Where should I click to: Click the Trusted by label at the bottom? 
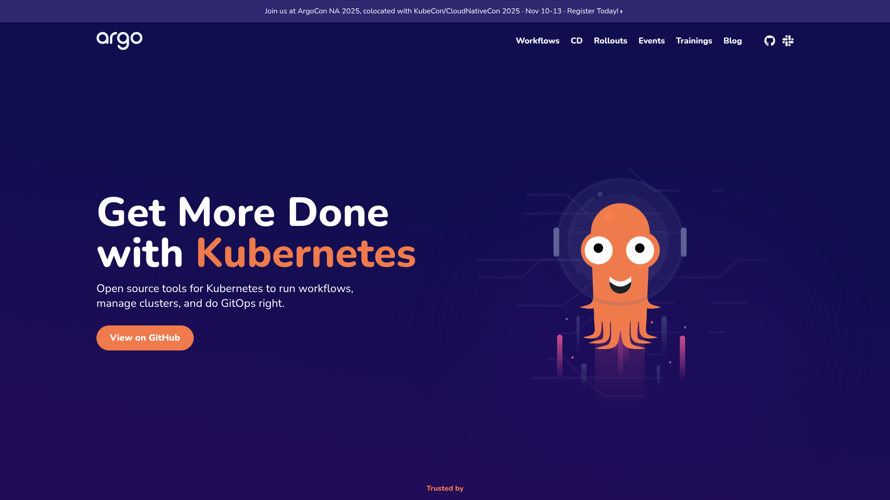pos(445,488)
